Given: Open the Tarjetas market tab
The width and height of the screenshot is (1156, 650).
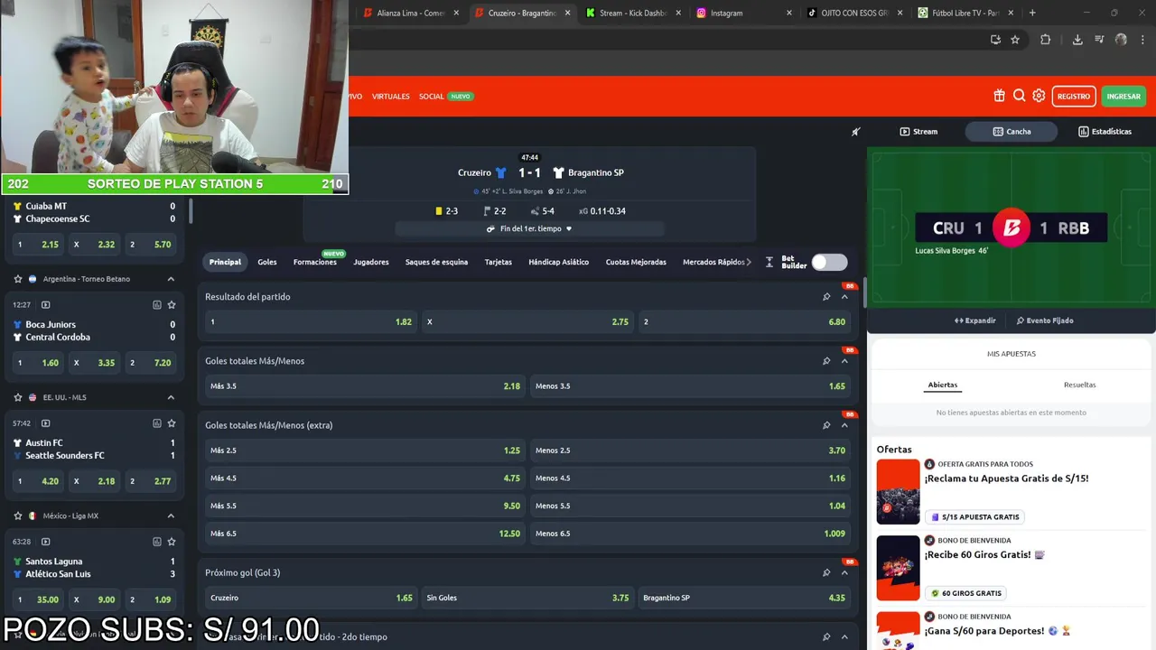Looking at the screenshot, I should [x=499, y=262].
